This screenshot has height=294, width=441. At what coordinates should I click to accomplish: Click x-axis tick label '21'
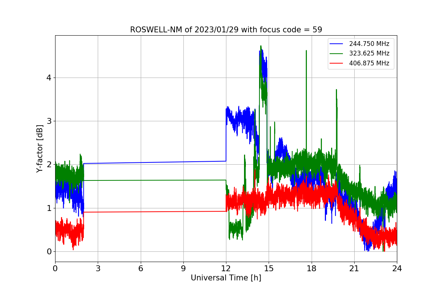pyautogui.click(x=354, y=268)
